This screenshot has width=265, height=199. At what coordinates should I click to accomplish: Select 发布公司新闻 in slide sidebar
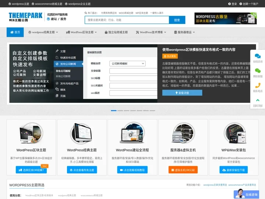pos(68,64)
